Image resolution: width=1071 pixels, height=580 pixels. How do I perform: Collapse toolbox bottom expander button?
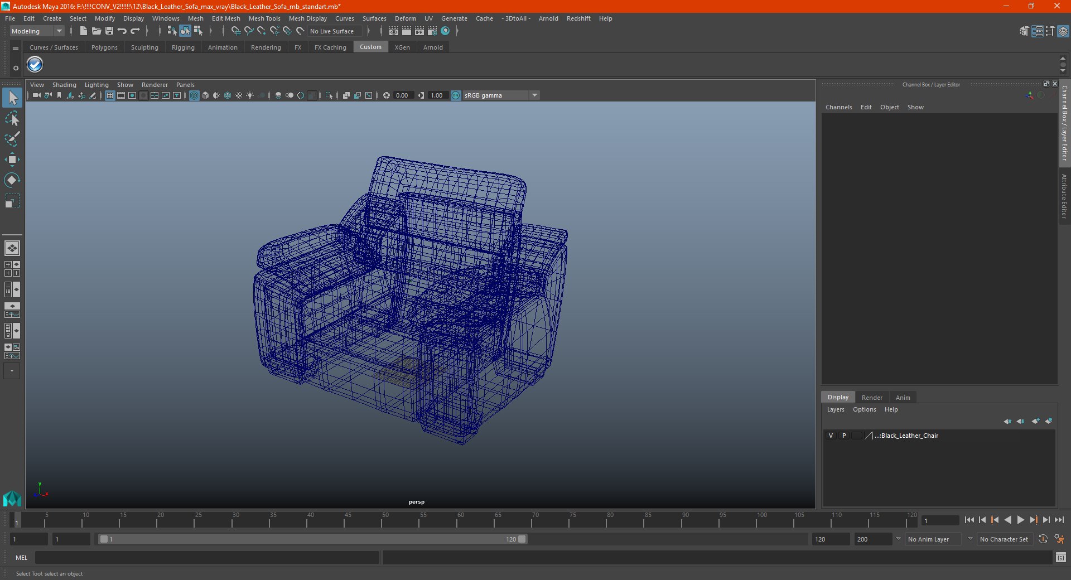point(12,371)
